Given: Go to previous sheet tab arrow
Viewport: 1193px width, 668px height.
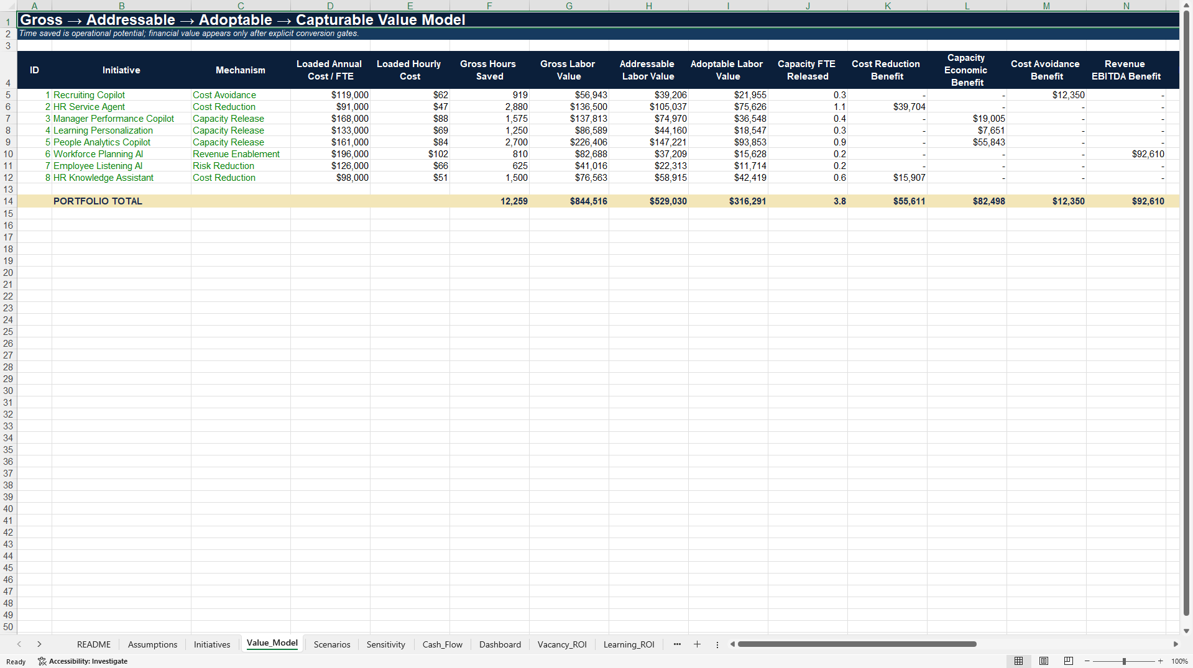Looking at the screenshot, I should pos(19,644).
